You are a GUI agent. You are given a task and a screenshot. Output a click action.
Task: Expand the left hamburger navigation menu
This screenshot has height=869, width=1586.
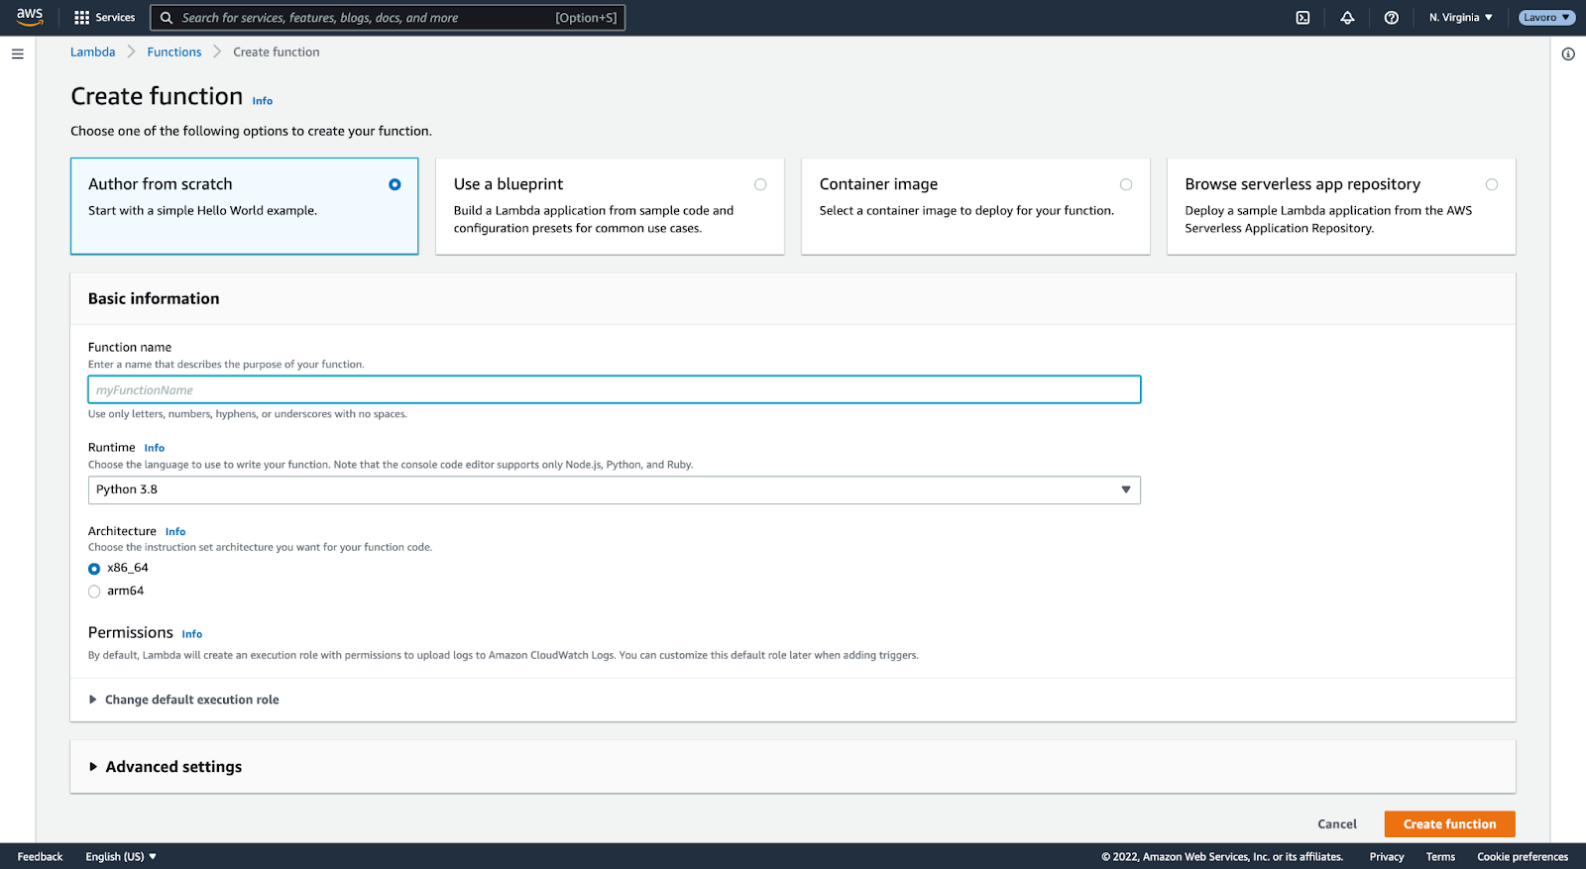tap(17, 54)
